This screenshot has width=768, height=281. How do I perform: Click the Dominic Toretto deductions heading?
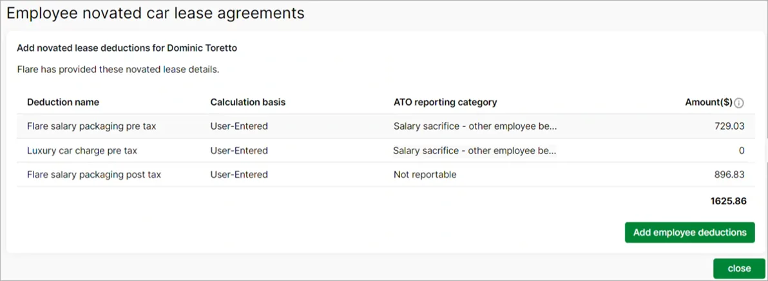128,48
